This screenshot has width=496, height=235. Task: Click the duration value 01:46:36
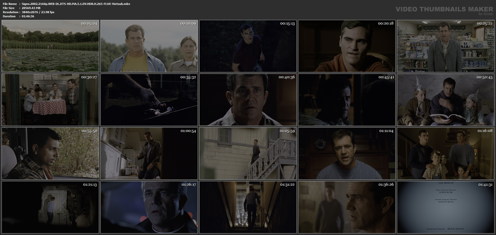pyautogui.click(x=28, y=16)
